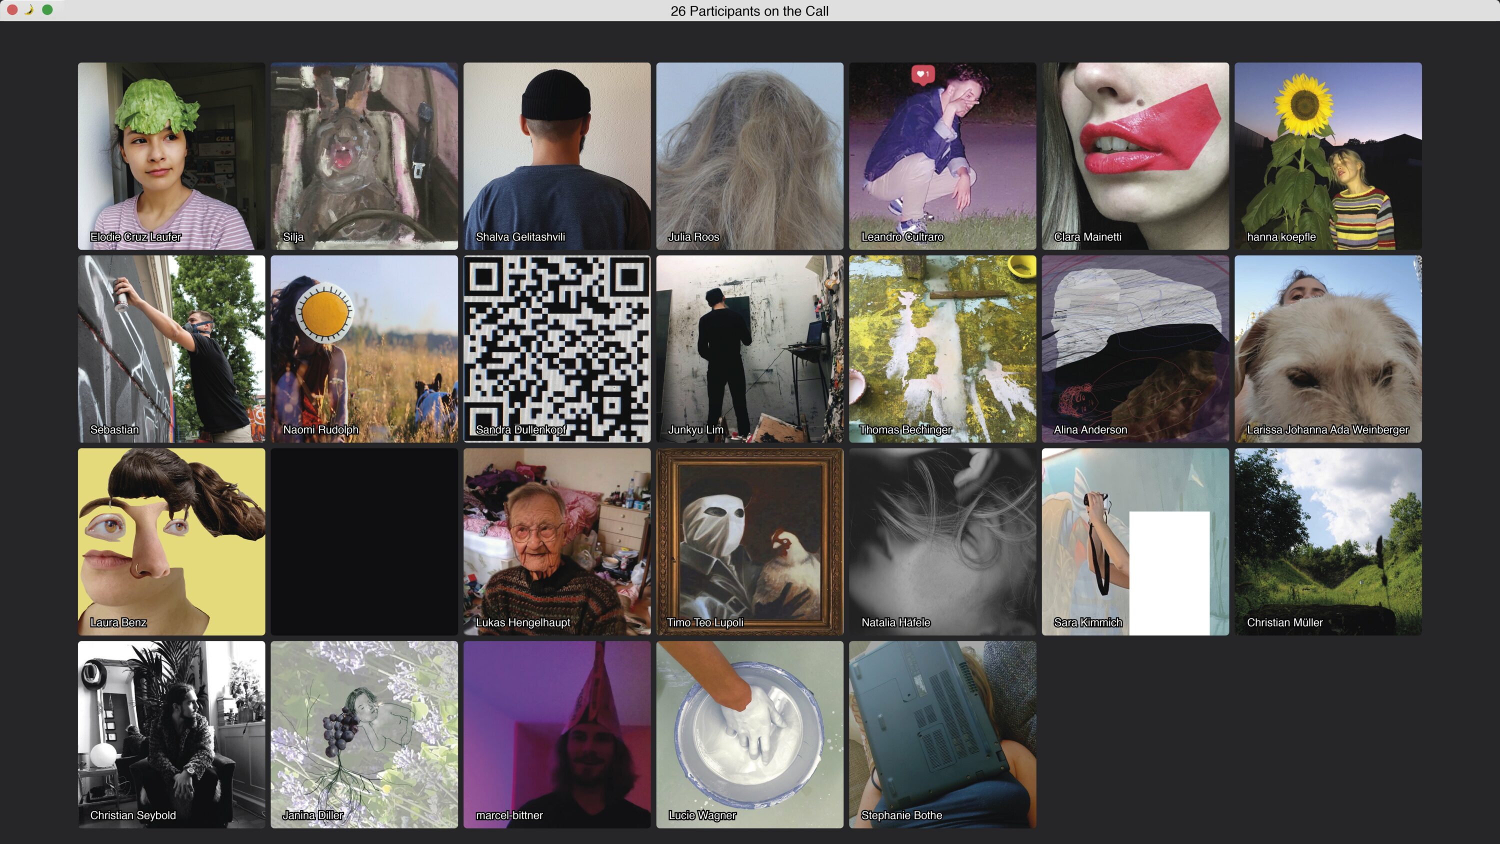Click the "Larissa Johanna Ada Weinberger" name label

click(1327, 430)
